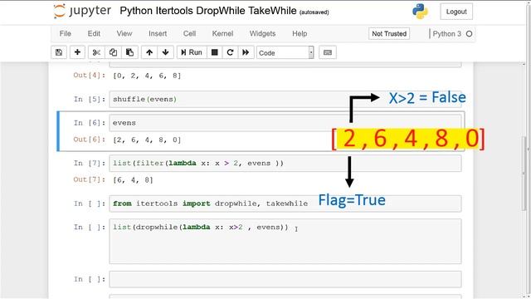Run the selected cell

point(192,52)
